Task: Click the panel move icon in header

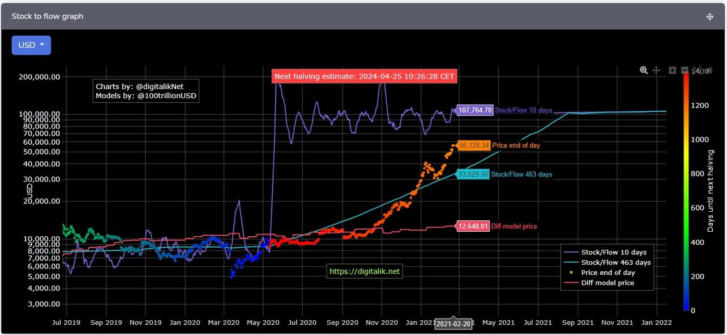Action: tap(709, 16)
